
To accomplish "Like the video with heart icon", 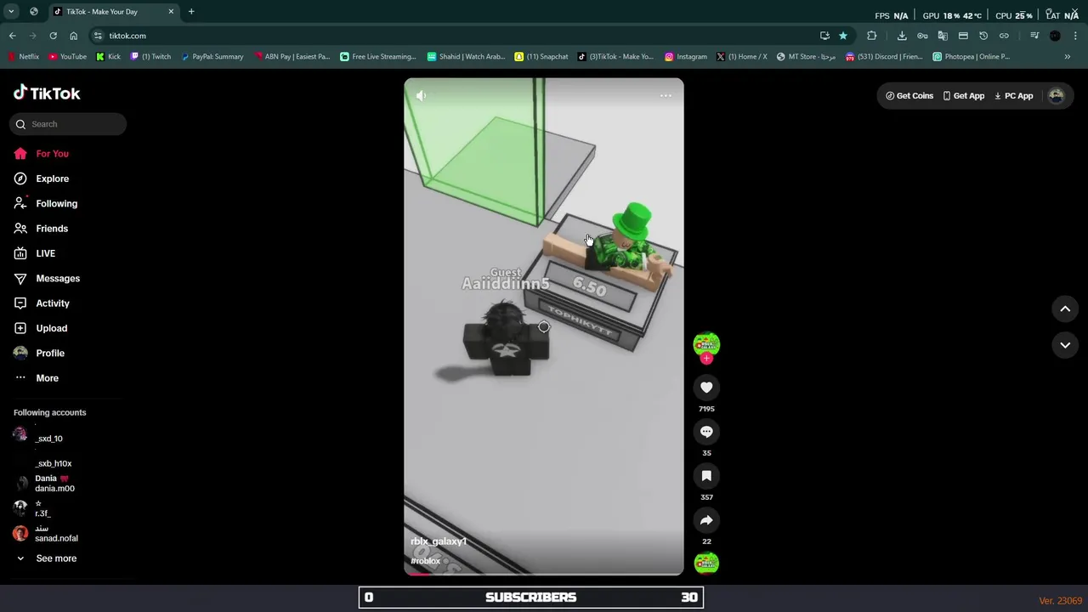I will [x=706, y=388].
